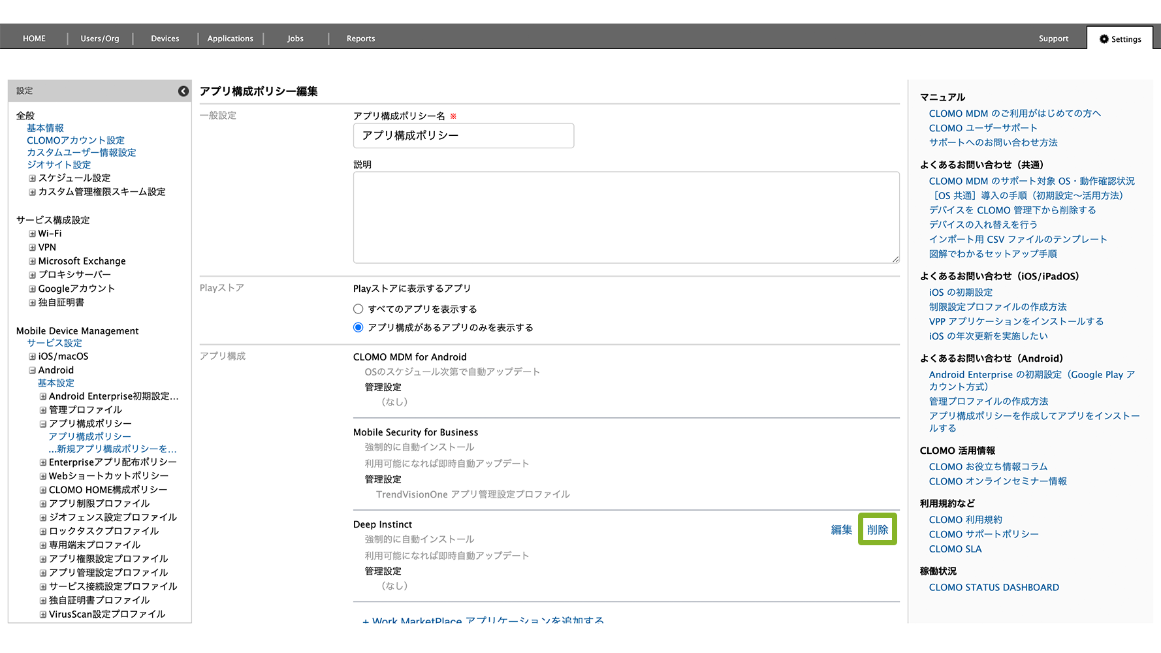This screenshot has width=1161, height=653.
Task: Select アプリ構成があるアプリのみを表示する radio option
Action: 358,328
